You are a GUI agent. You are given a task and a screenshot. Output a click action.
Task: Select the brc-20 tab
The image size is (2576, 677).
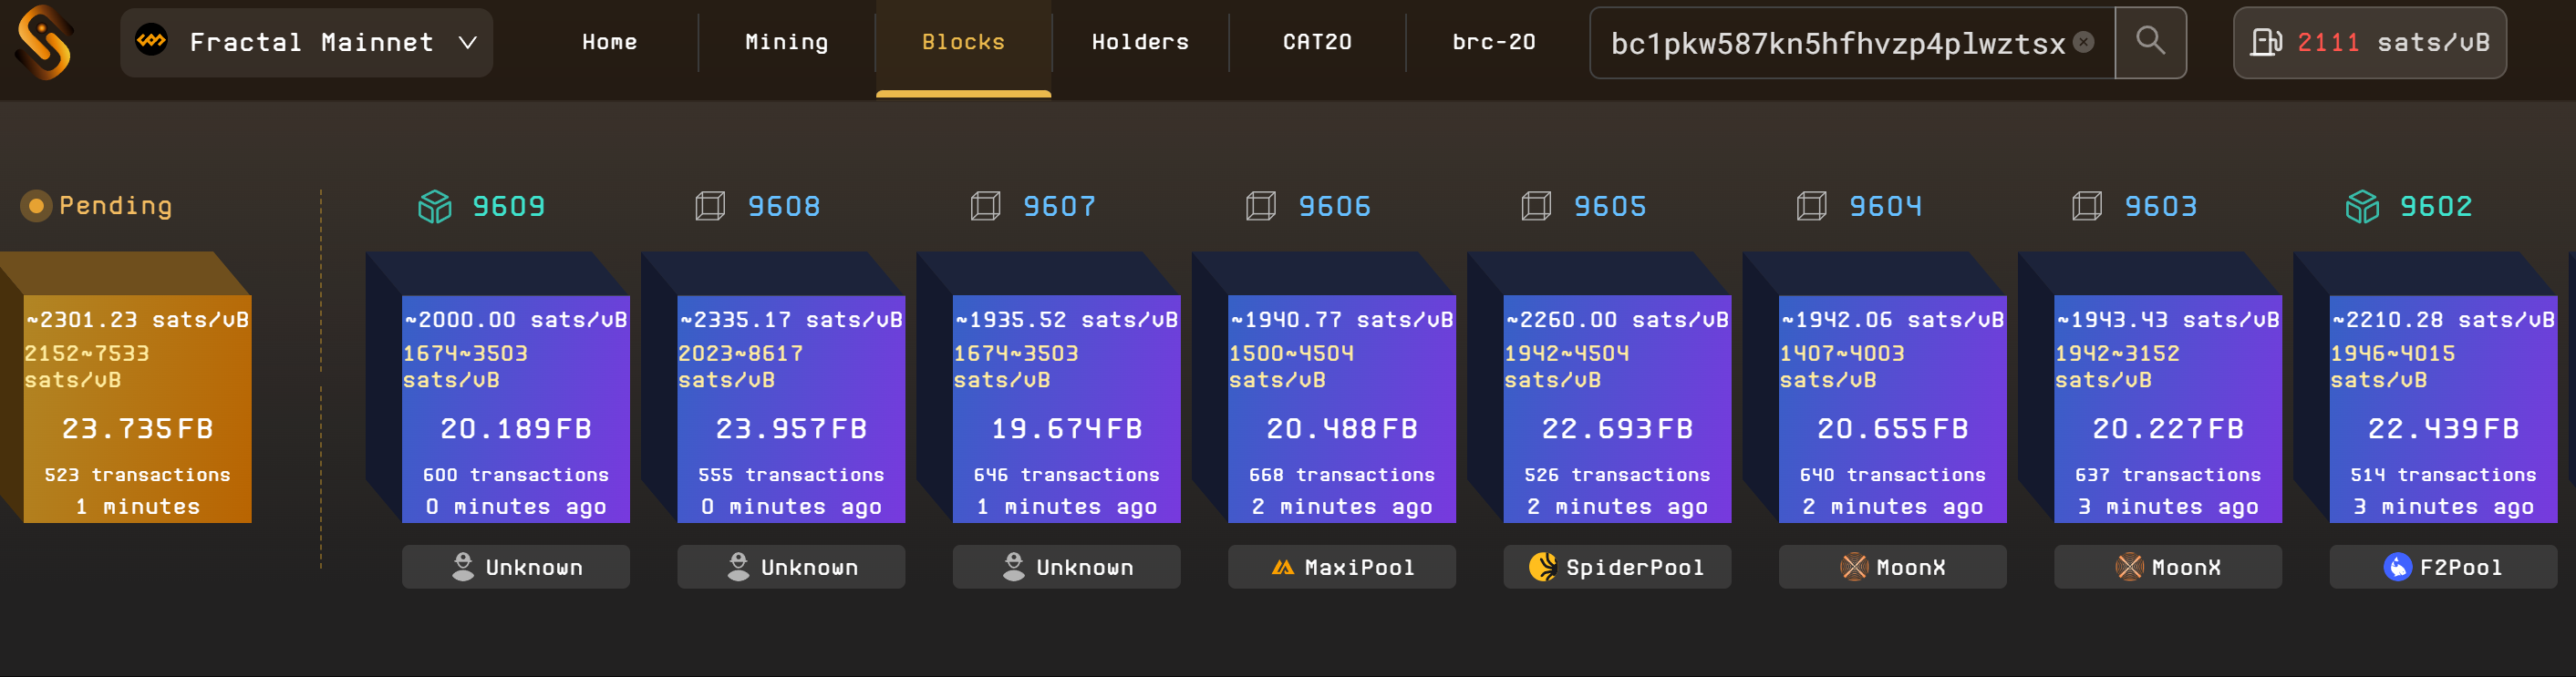pyautogui.click(x=1493, y=42)
